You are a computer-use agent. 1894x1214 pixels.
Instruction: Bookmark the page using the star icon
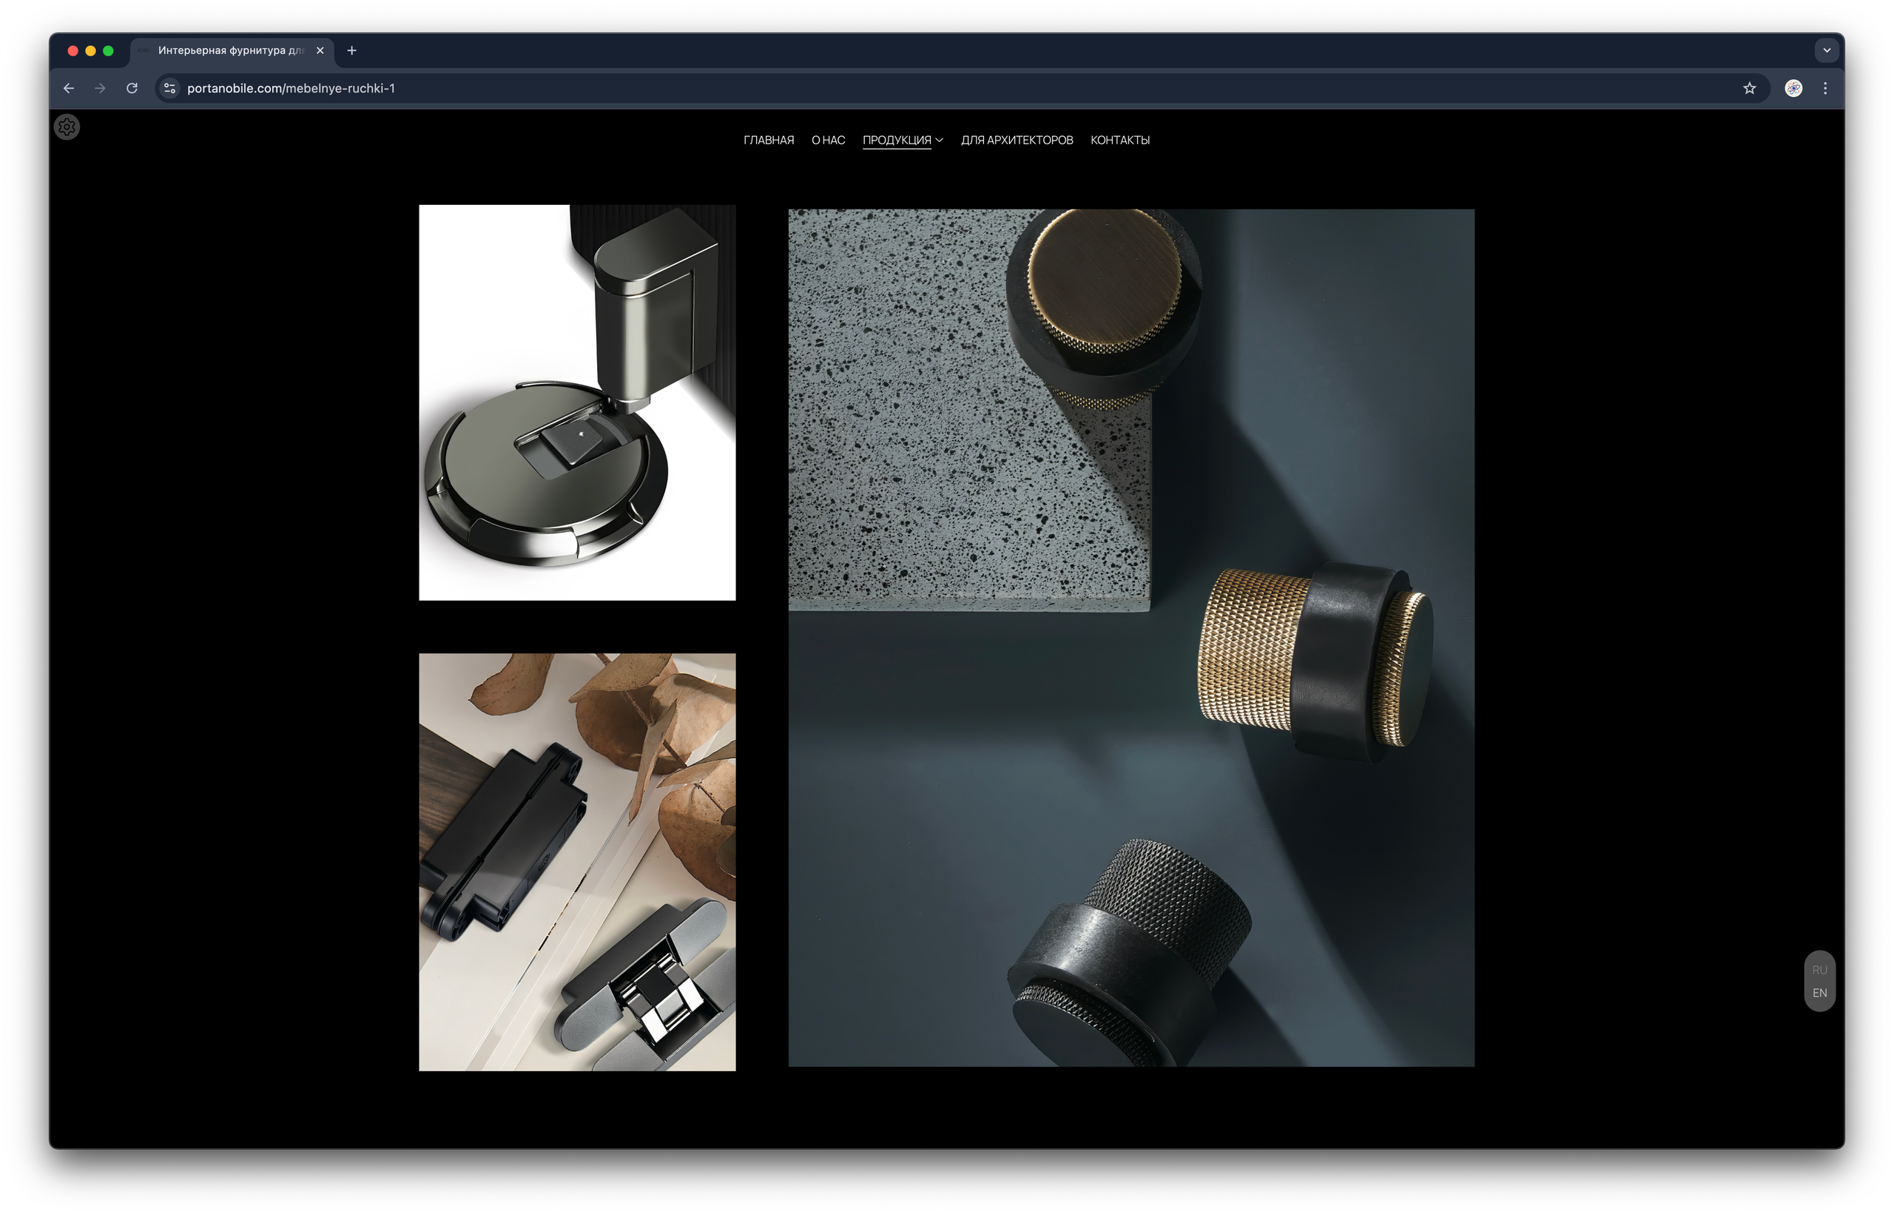tap(1750, 88)
